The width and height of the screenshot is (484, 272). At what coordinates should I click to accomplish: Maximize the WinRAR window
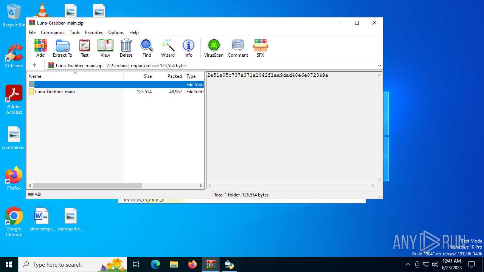pyautogui.click(x=357, y=23)
